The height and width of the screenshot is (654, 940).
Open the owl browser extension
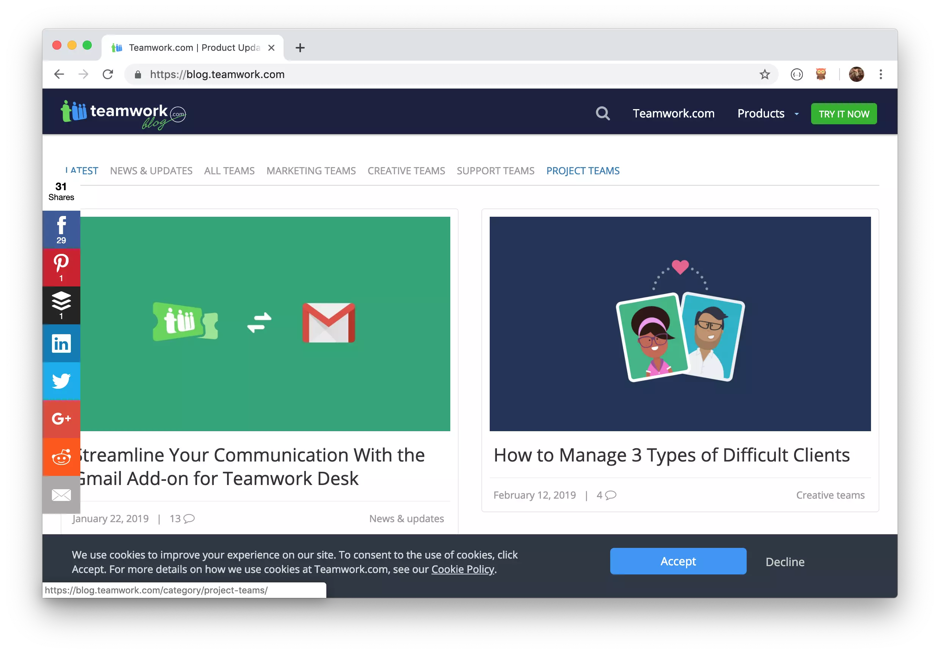click(x=821, y=74)
